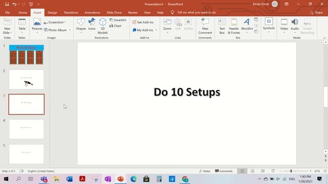This screenshot has height=184, width=328.
Task: Expand the Screenshot dropdown
Action: coord(65,22)
